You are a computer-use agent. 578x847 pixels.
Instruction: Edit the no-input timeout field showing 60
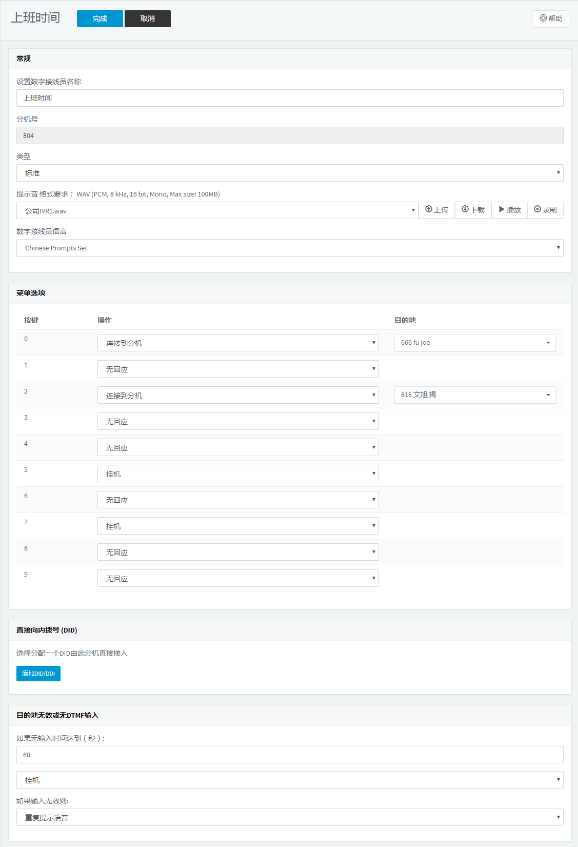pos(290,755)
